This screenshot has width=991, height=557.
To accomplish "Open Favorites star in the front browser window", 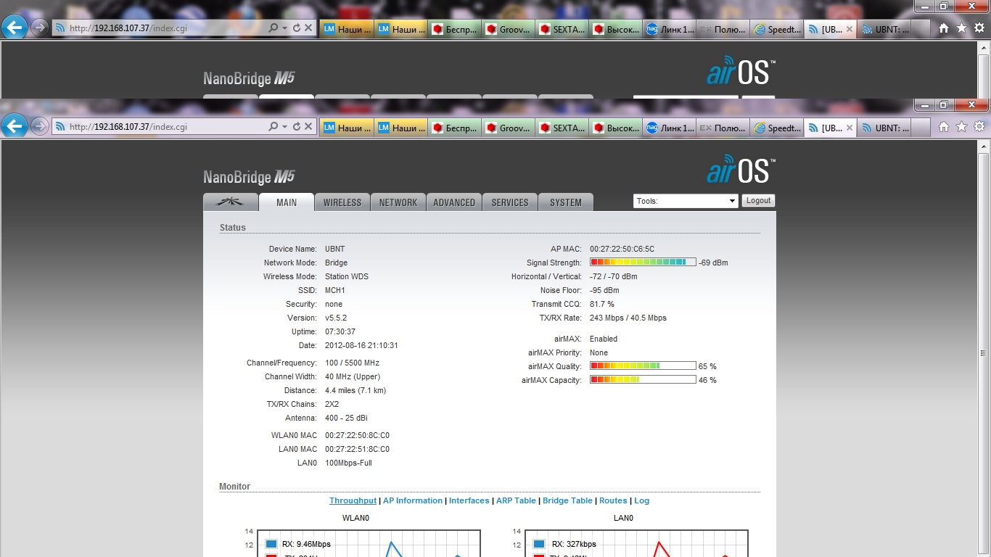I will coord(962,127).
